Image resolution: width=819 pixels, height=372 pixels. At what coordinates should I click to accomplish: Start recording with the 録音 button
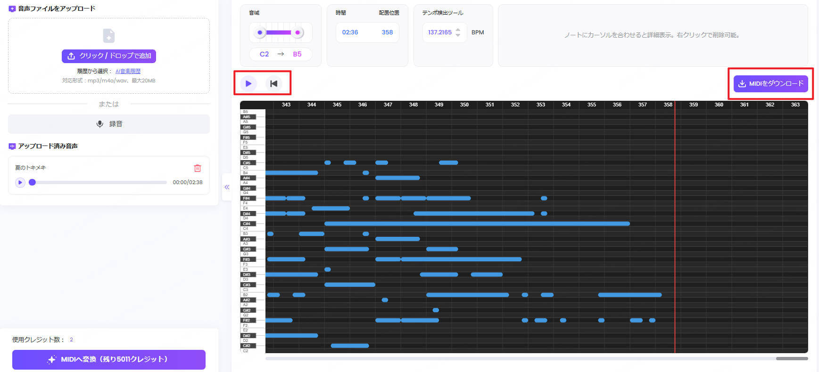coord(109,124)
